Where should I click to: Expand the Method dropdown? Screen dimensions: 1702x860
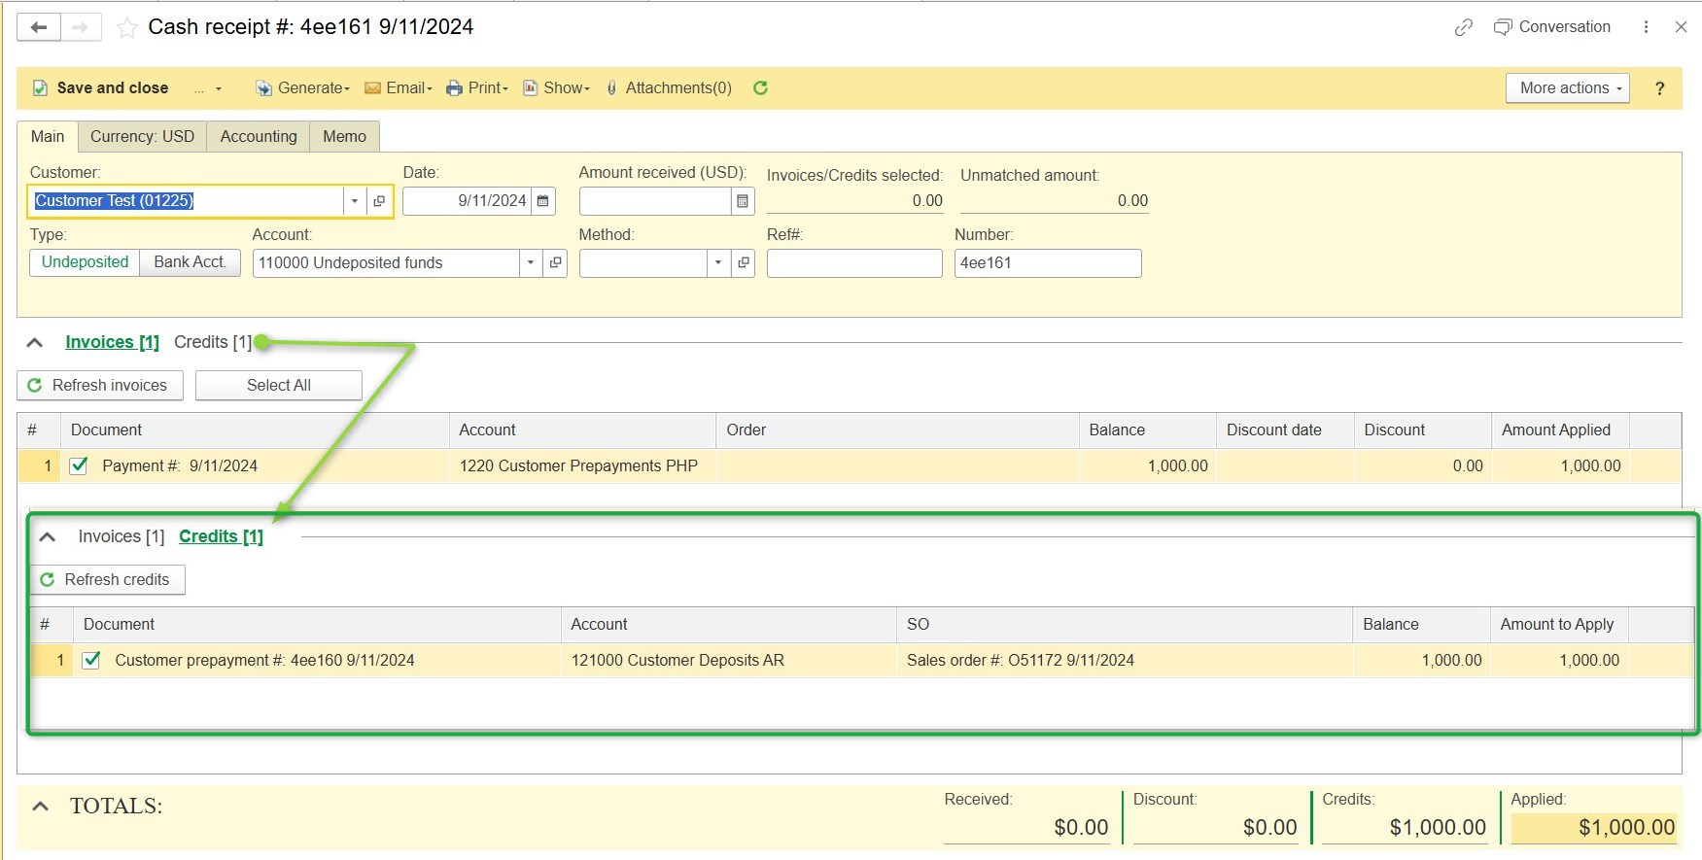[718, 263]
